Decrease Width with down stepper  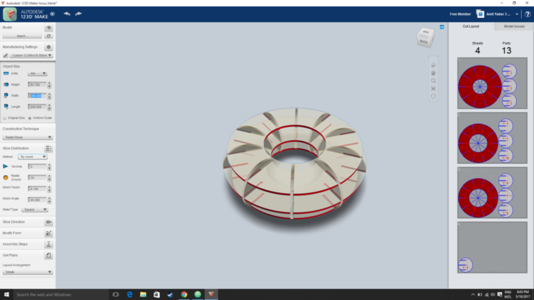[50, 98]
